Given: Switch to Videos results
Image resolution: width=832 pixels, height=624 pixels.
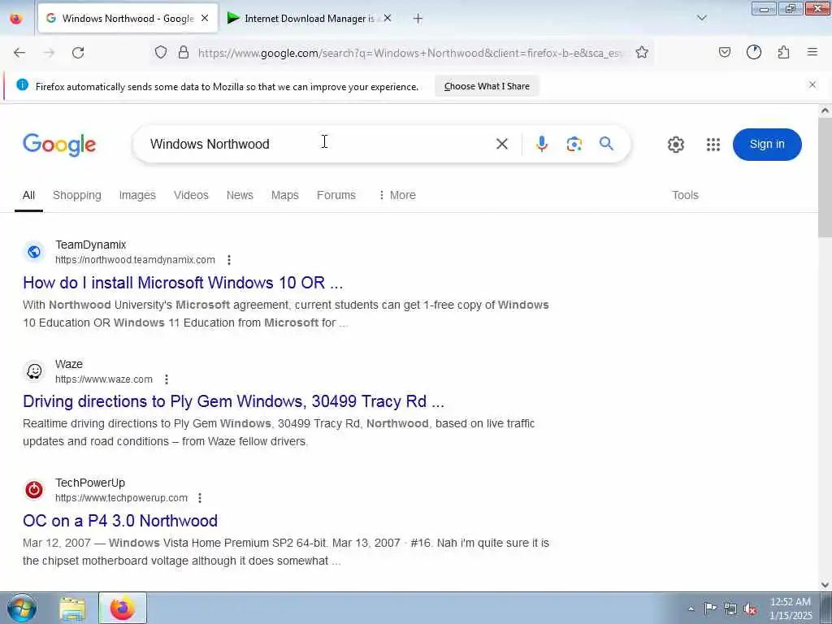Looking at the screenshot, I should click(x=191, y=195).
